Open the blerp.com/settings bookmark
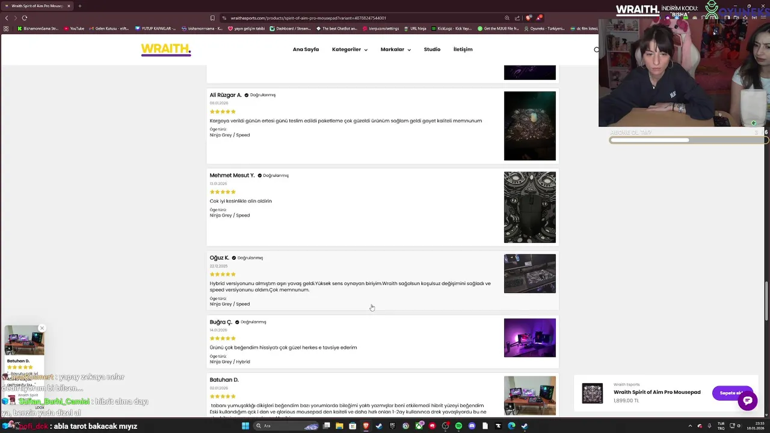The height and width of the screenshot is (433, 770). point(381,28)
